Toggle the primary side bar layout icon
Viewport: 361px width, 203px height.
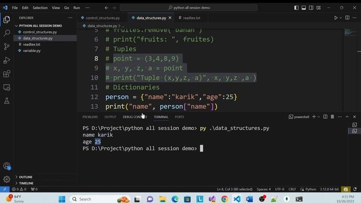[x=296, y=7]
